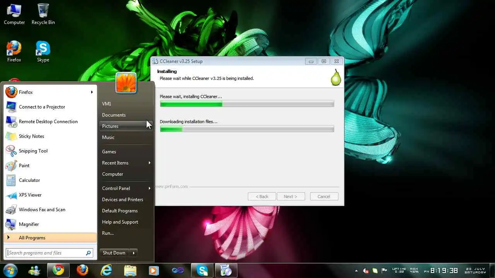Expand the Firefox jump list arrow

coord(92,92)
